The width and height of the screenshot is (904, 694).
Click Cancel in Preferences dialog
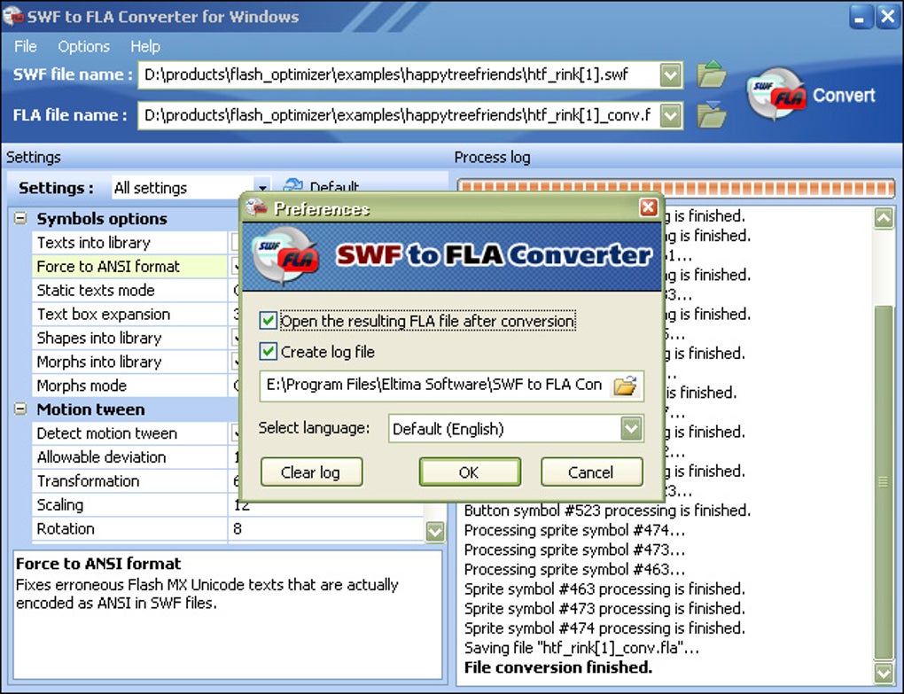click(x=591, y=472)
